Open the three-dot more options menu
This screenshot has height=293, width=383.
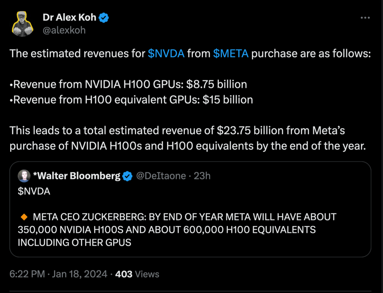tap(365, 18)
